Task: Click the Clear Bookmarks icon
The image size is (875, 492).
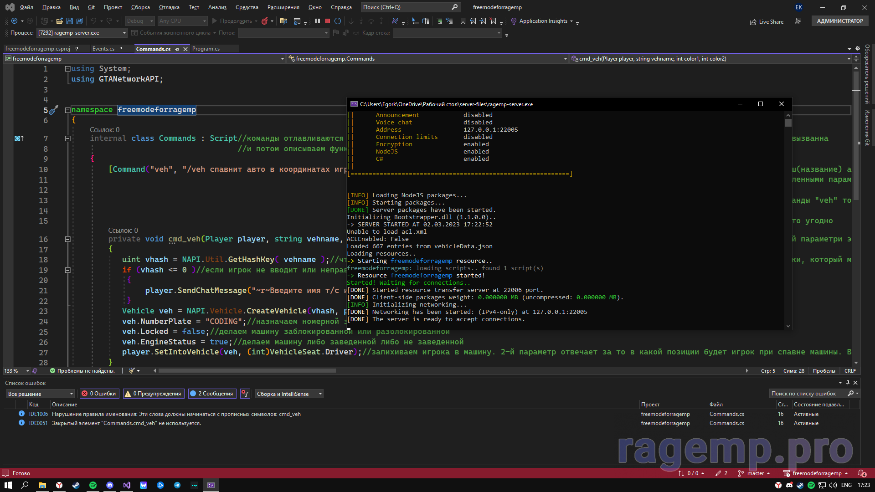Action: tap(493, 21)
